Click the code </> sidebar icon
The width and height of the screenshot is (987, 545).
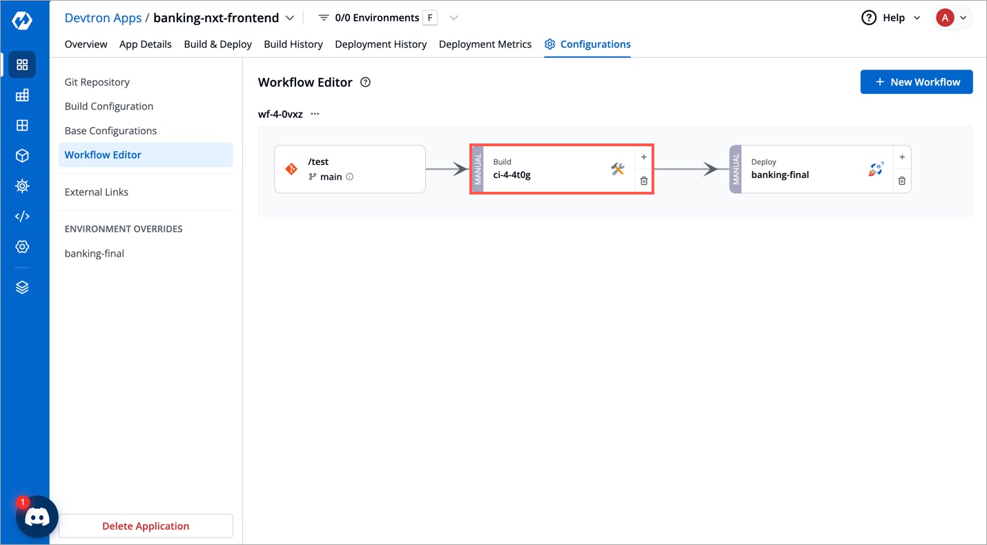[22, 216]
